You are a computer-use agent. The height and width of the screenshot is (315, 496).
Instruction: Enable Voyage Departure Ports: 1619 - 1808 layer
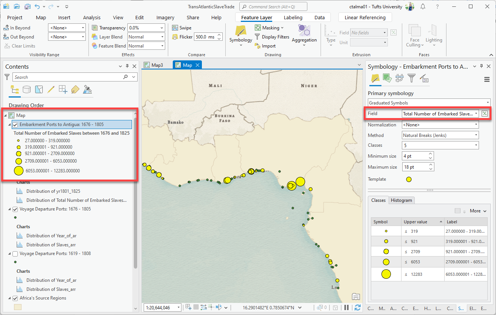click(15, 254)
